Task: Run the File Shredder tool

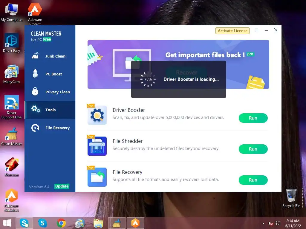Action: (253, 149)
